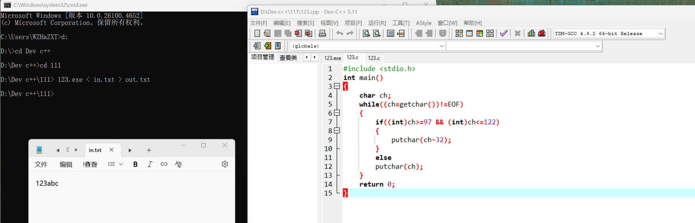Open Notepad settings gear
The width and height of the screenshot is (695, 223).
225,164
